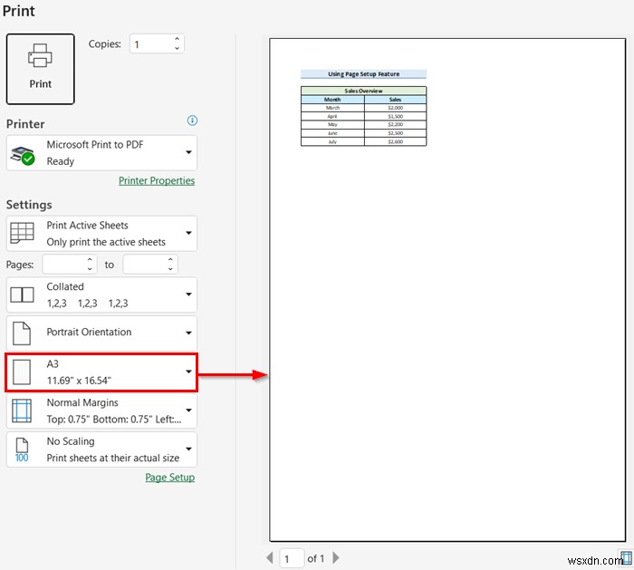Click the 'Sales' column header in preview
The height and width of the screenshot is (570, 634).
click(395, 100)
